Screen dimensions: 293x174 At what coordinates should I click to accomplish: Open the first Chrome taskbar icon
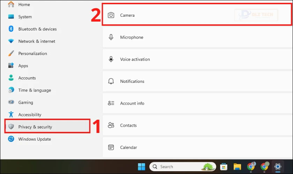tap(251, 166)
